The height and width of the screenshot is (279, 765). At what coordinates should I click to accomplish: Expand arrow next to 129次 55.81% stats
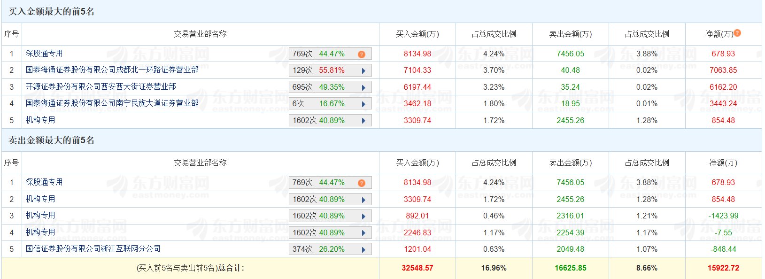[363, 71]
